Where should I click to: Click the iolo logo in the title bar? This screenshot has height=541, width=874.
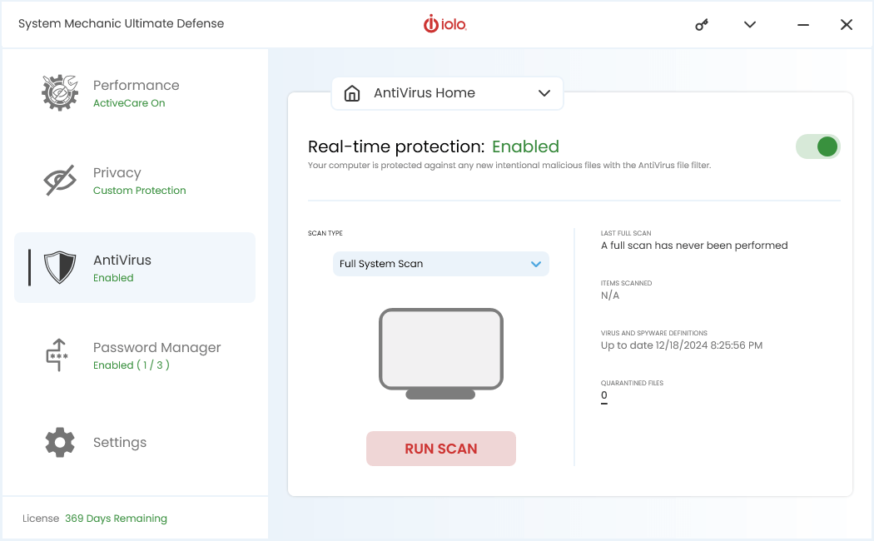click(444, 24)
